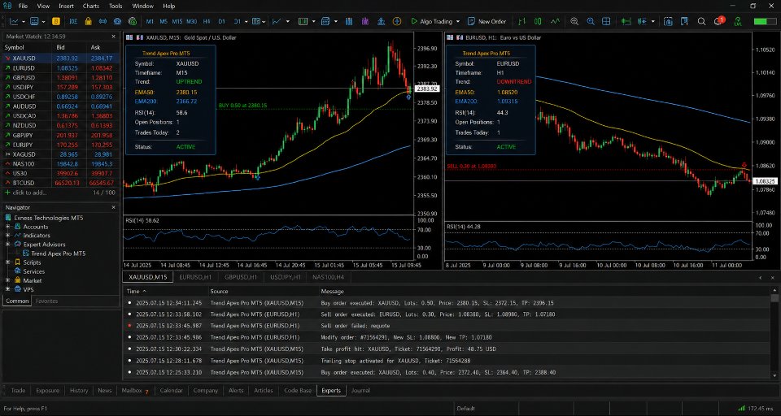This screenshot has height=416, width=781.
Task: Click the zoom in magnifier icon
Action: 591,21
